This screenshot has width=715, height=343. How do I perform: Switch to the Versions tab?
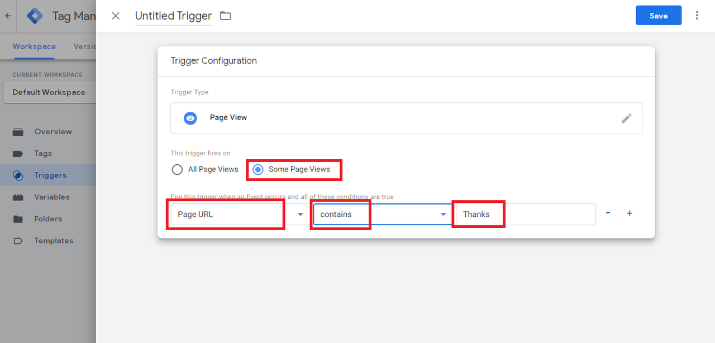(85, 46)
